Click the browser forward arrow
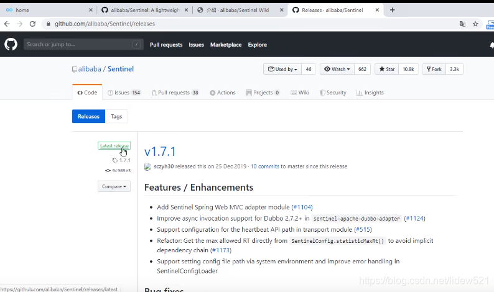494x292 pixels. [19, 24]
